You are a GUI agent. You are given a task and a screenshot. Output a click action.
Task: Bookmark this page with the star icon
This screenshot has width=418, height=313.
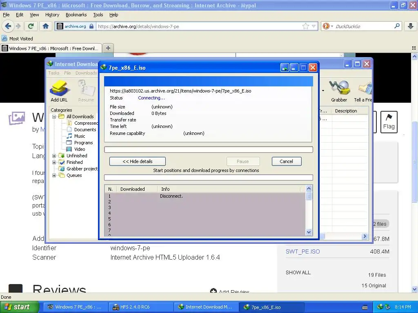pyautogui.click(x=305, y=26)
